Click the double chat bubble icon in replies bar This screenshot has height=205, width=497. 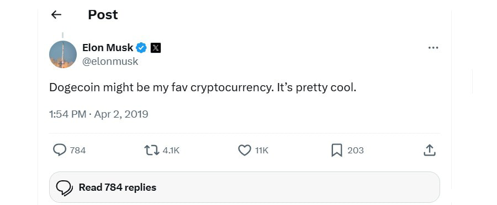click(65, 188)
